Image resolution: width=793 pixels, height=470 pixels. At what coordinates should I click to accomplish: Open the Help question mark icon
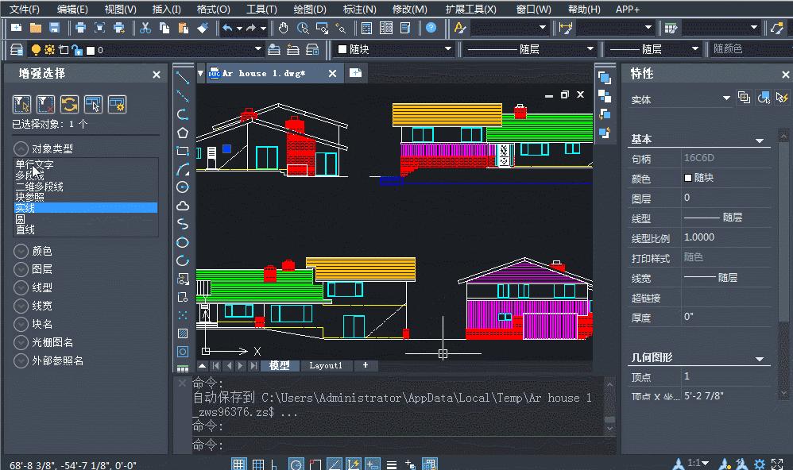click(431, 28)
